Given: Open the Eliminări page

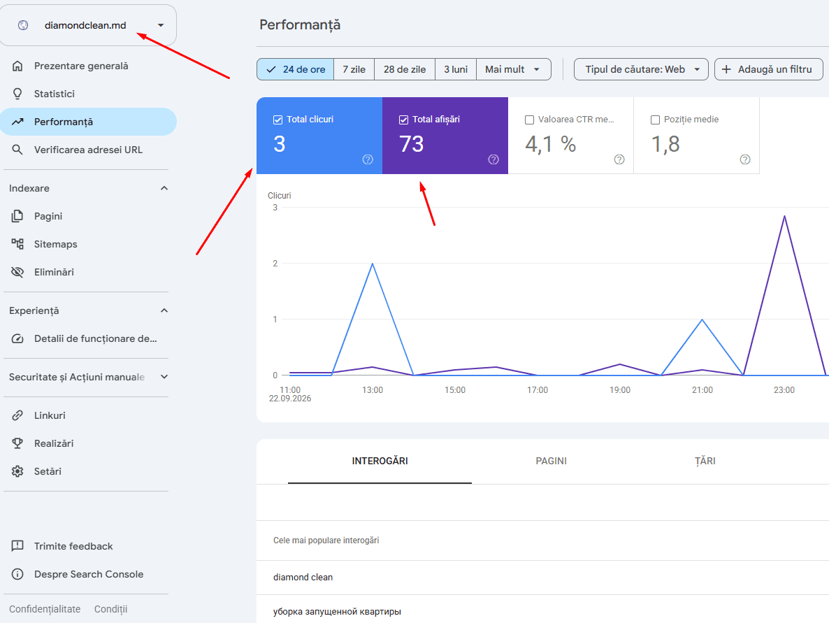Looking at the screenshot, I should tap(88, 272).
